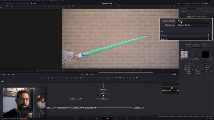Switch to the Settings tab in Inspector
Screen dimensions: 214x120
click(x=204, y=15)
